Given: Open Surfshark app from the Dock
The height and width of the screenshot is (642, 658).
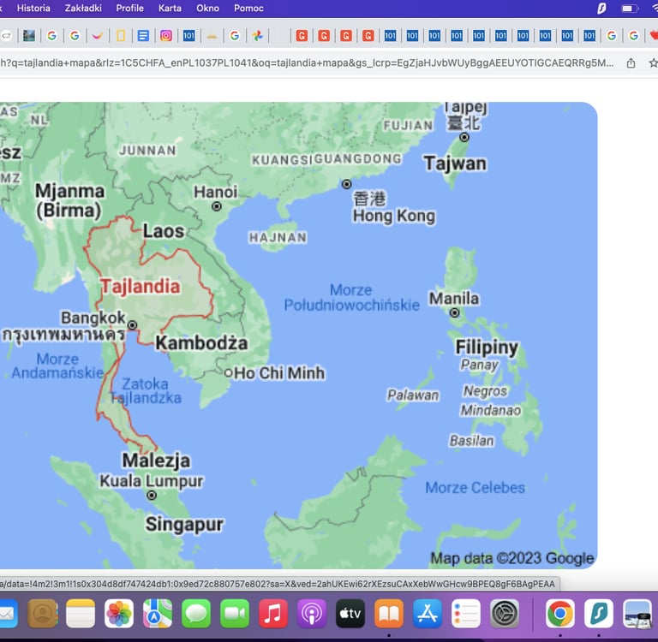Looking at the screenshot, I should [599, 614].
